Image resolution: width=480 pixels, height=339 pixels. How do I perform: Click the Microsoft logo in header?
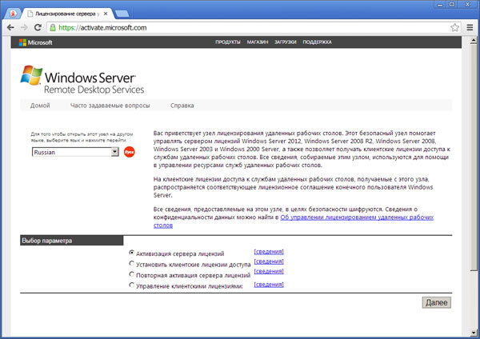[x=36, y=42]
